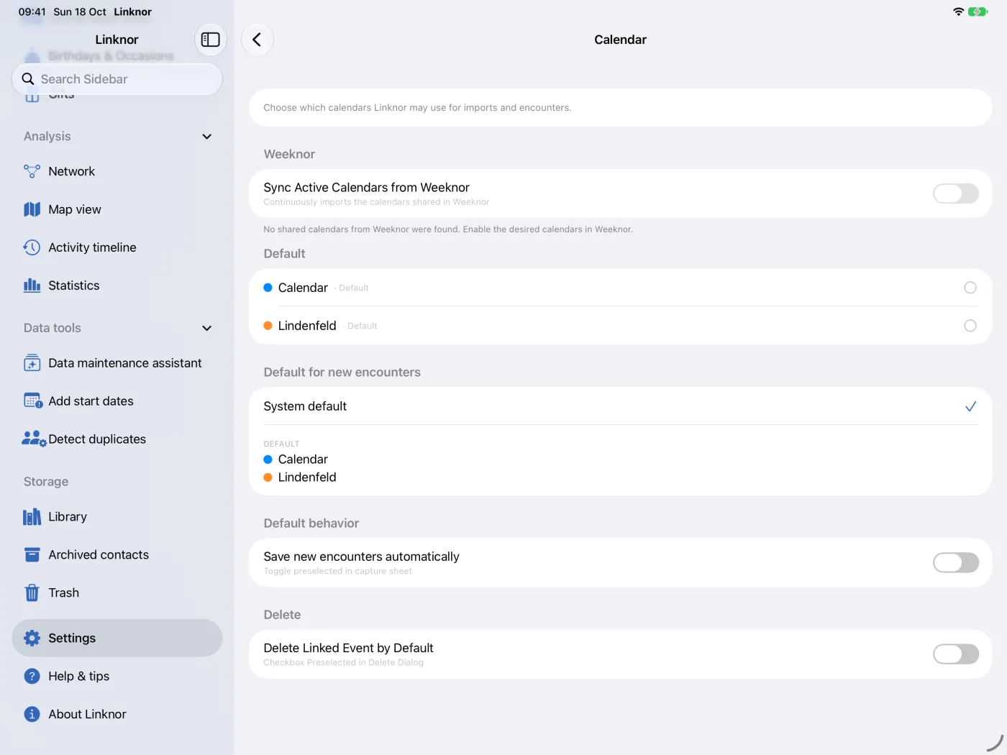
Task: Click the Delete section heading
Action: point(282,615)
